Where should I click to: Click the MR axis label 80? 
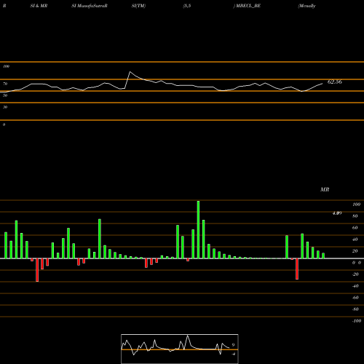pos(355,216)
